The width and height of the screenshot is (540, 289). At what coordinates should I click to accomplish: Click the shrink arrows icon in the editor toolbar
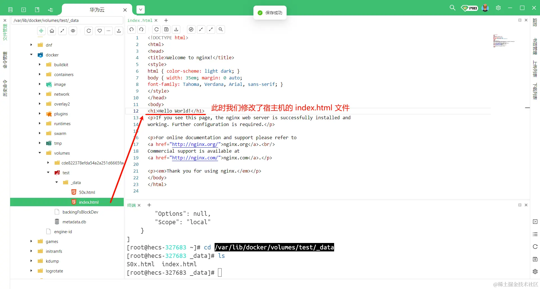[x=201, y=29]
